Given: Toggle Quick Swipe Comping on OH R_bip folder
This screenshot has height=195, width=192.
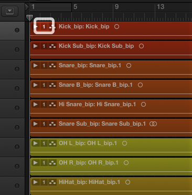Looking at the screenshot, I should (52, 163).
